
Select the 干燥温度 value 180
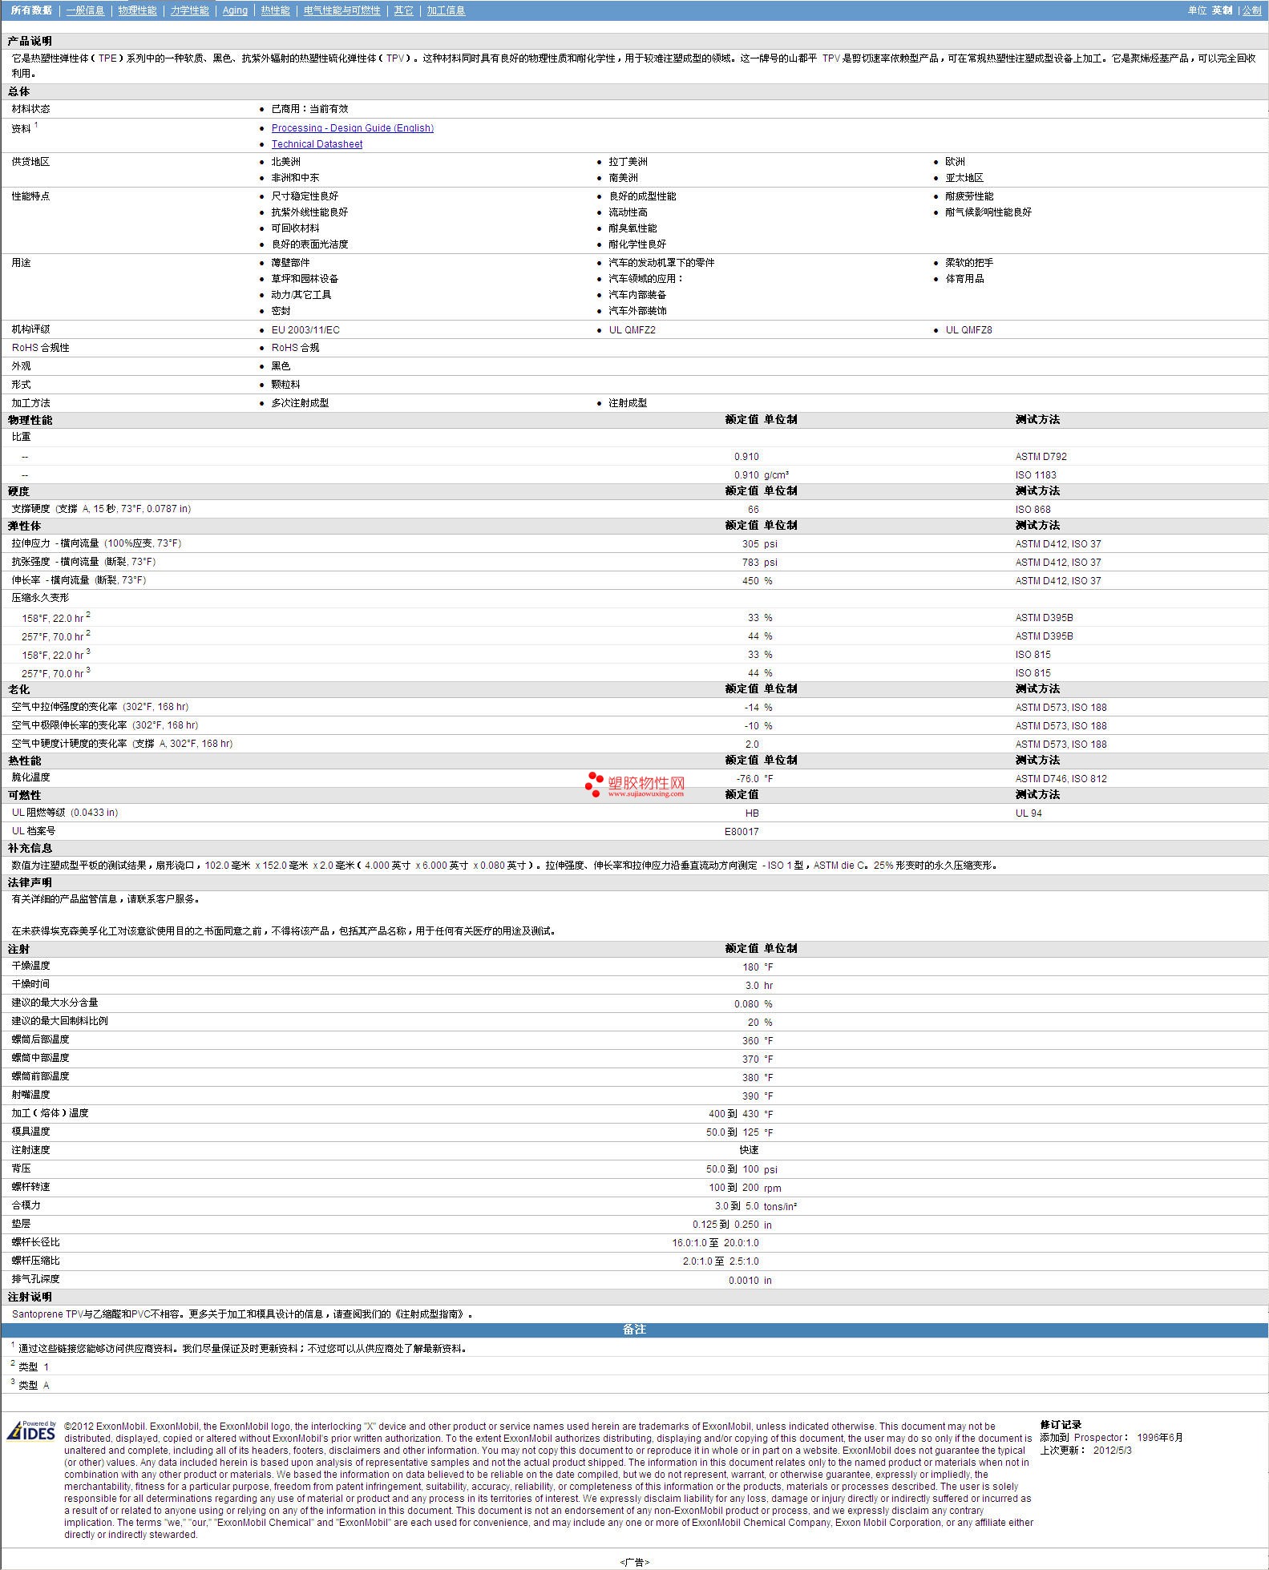click(750, 967)
